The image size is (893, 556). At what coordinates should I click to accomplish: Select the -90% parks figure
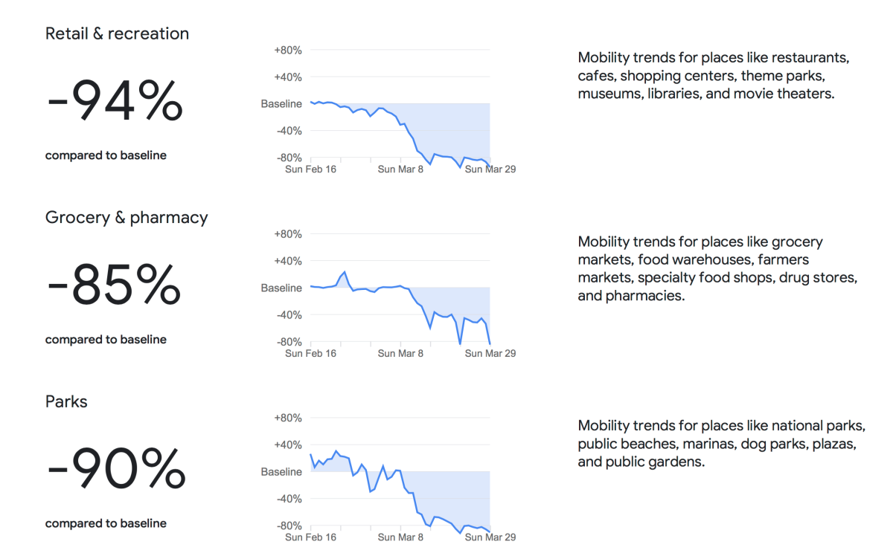[115, 470]
